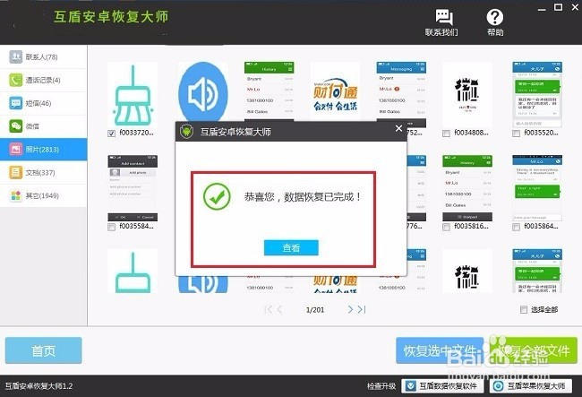This screenshot has height=397, width=582.
Task: Click the green checkmark success icon
Action: (x=217, y=197)
